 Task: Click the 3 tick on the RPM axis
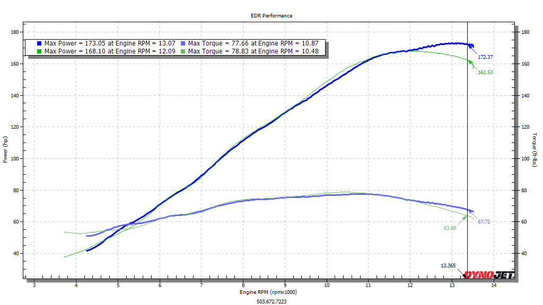[34, 285]
